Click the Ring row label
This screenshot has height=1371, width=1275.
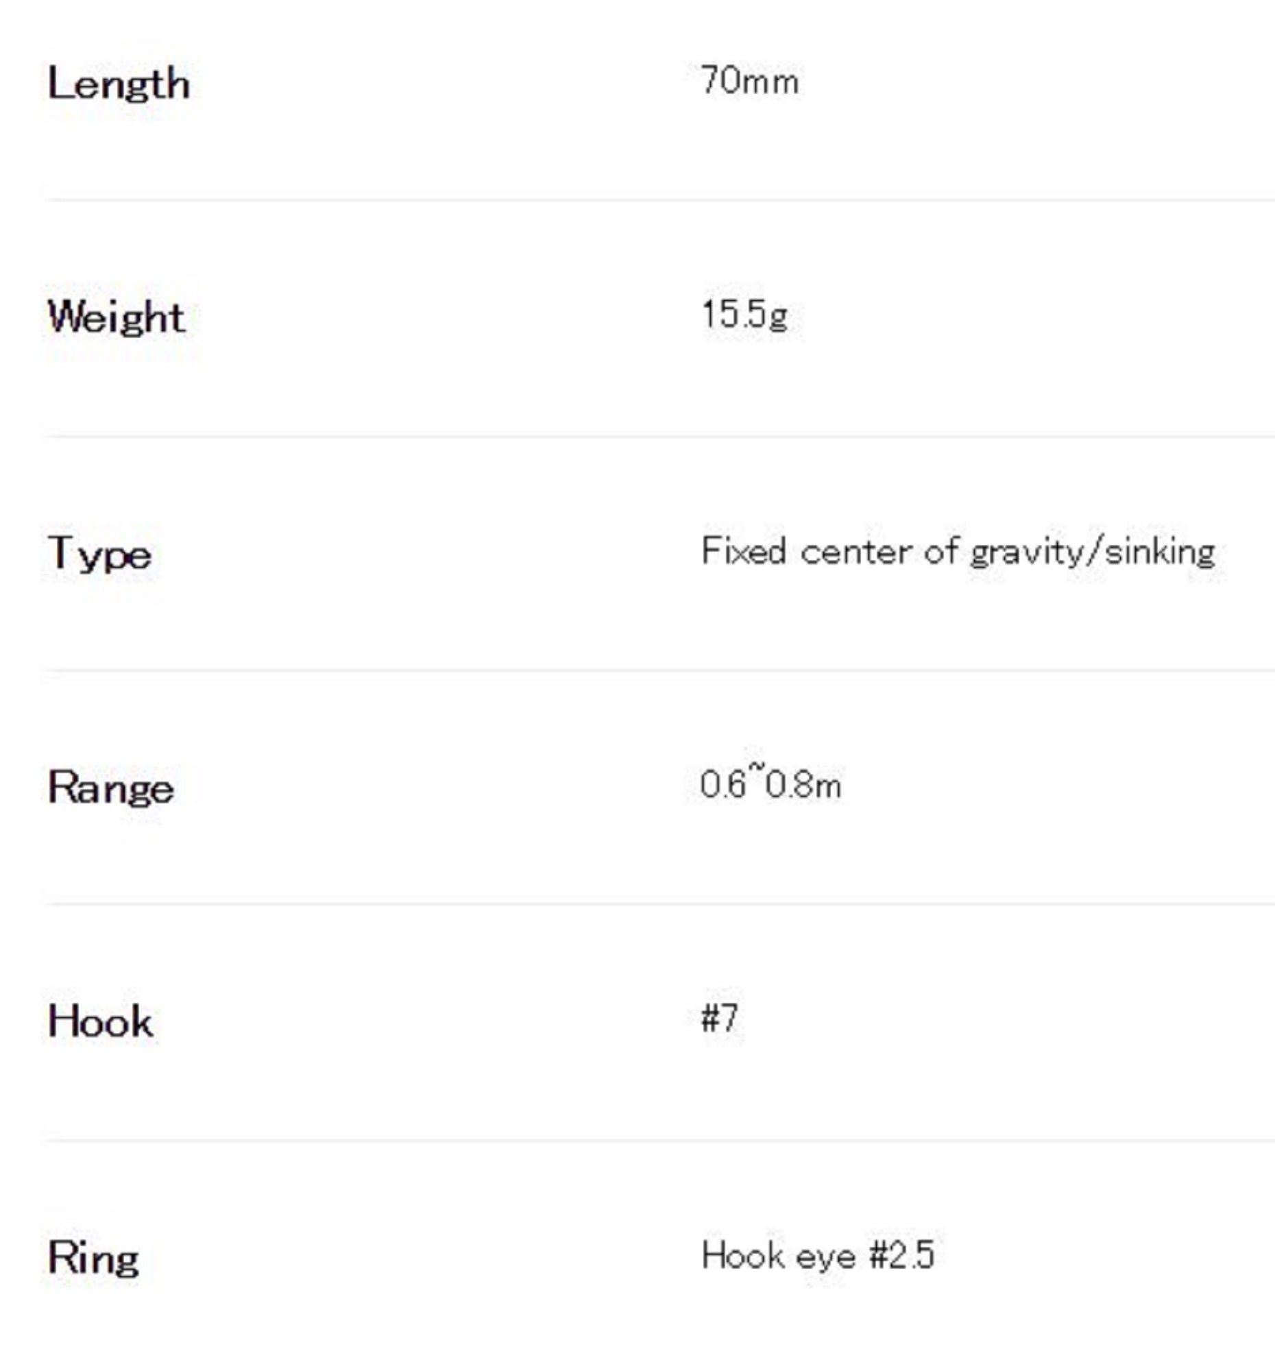94,1257
